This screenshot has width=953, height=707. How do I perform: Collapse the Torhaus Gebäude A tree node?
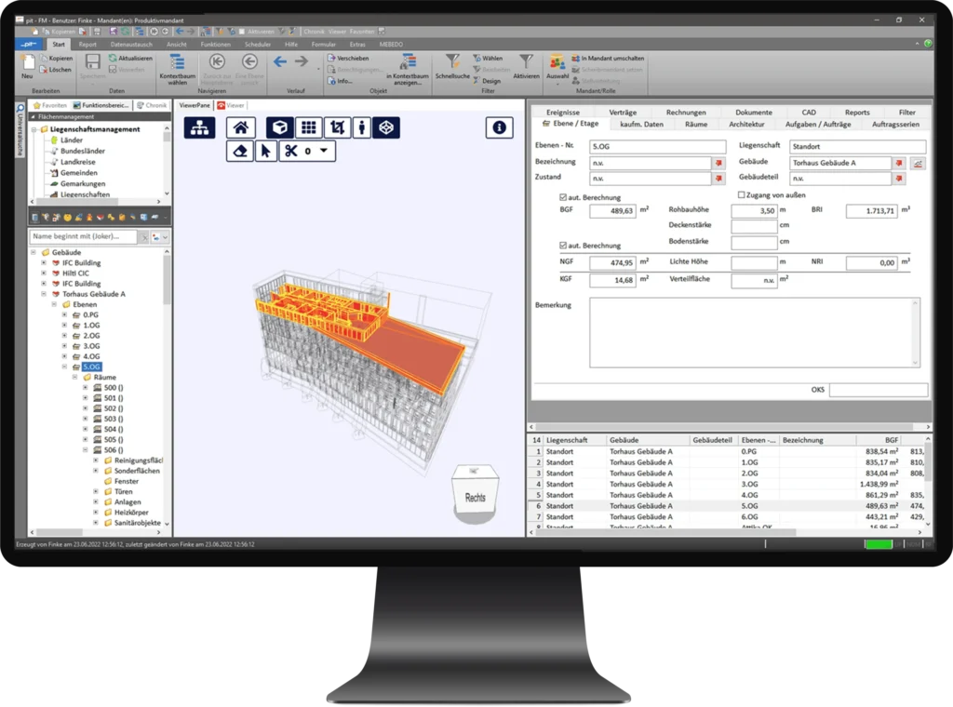pyautogui.click(x=43, y=294)
